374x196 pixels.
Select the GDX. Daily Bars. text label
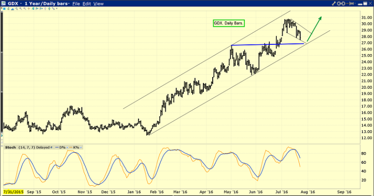pyautogui.click(x=229, y=23)
